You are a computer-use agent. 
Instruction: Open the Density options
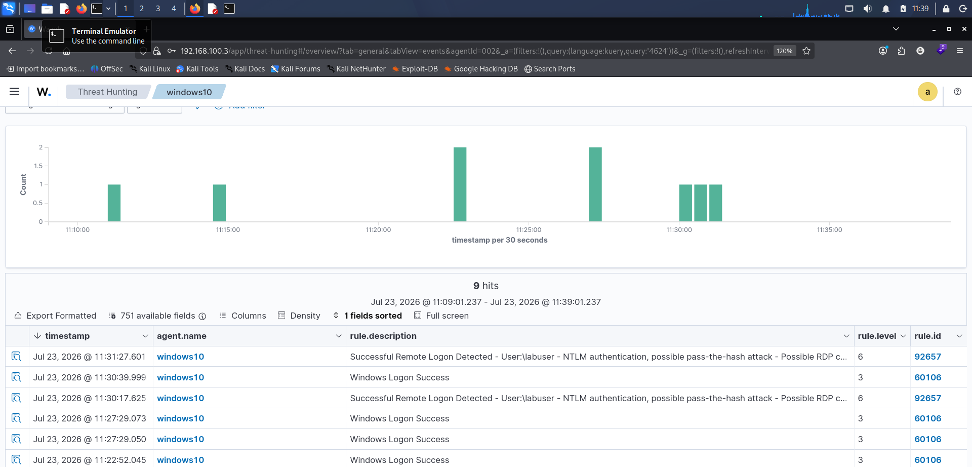coord(299,316)
